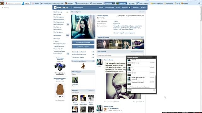Click 'Показать подробную информацию' link
202x113 pixels.
[x=124, y=33]
